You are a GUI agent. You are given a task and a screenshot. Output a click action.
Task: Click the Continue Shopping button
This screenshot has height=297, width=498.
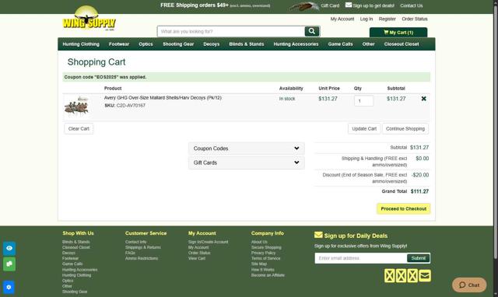click(x=405, y=128)
